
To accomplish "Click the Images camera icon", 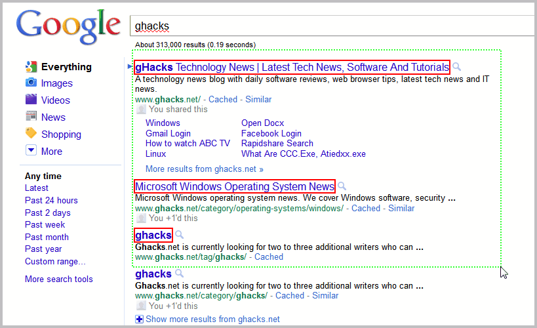I will click(x=31, y=83).
